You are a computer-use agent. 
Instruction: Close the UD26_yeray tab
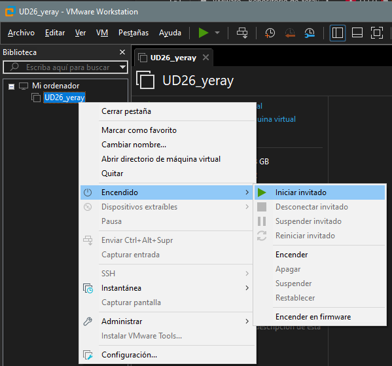tap(205, 58)
